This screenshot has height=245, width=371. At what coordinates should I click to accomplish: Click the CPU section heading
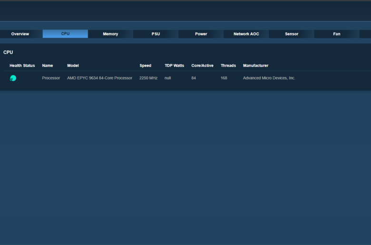(x=8, y=52)
